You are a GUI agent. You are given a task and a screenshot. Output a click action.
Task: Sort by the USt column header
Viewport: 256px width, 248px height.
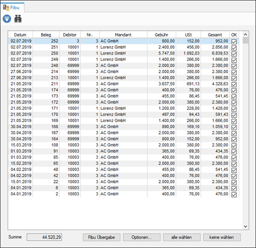[188, 35]
